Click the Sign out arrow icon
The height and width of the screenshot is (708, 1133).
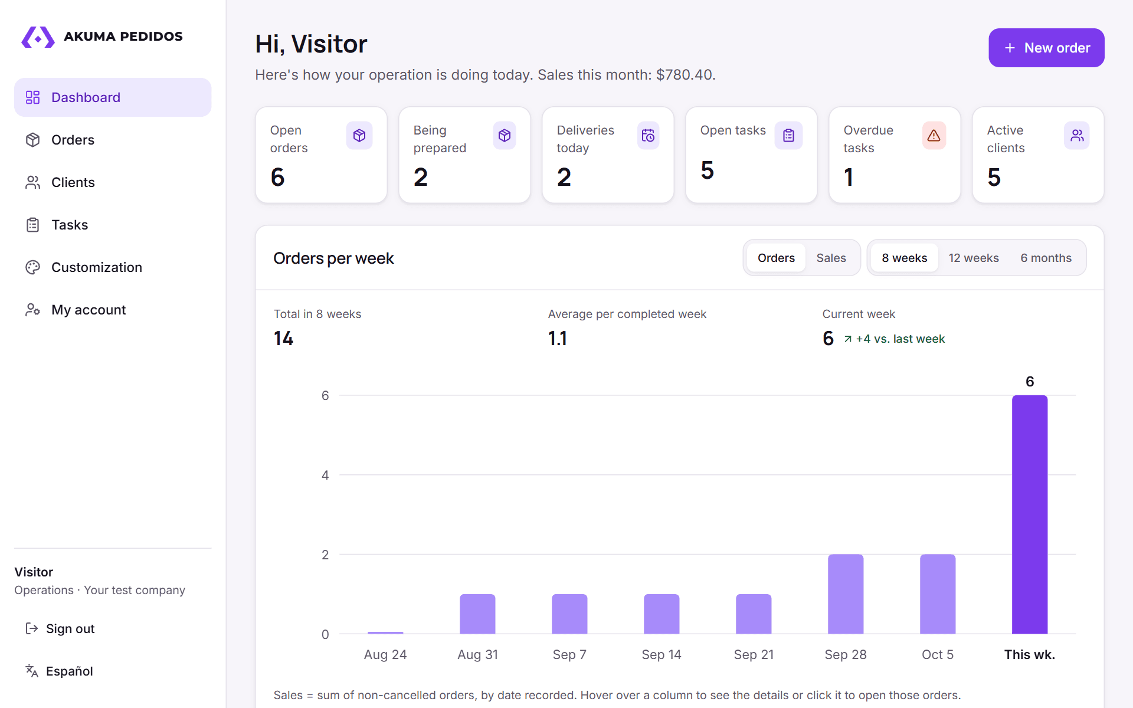pyautogui.click(x=32, y=628)
